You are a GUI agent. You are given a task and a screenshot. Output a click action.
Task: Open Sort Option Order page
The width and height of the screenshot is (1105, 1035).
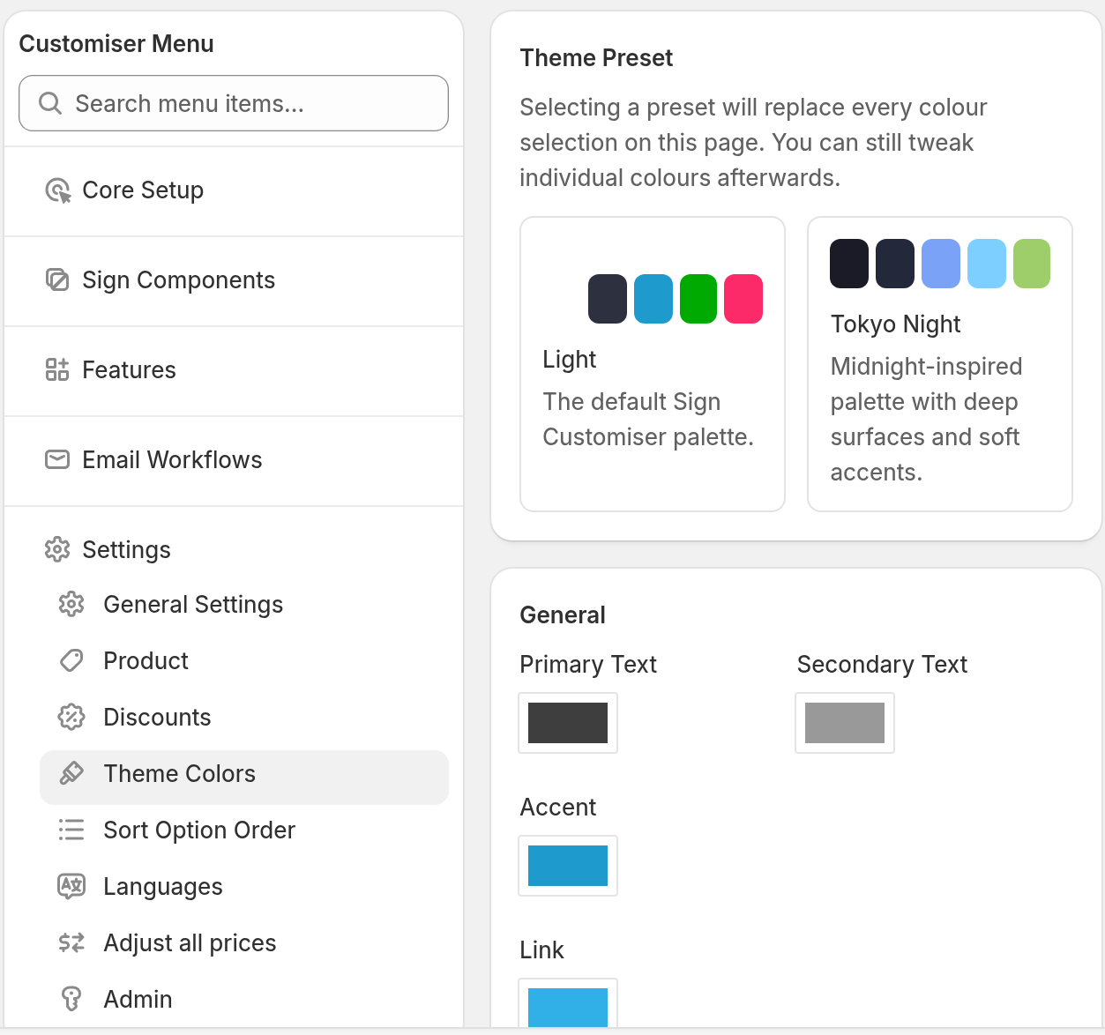pos(244,830)
